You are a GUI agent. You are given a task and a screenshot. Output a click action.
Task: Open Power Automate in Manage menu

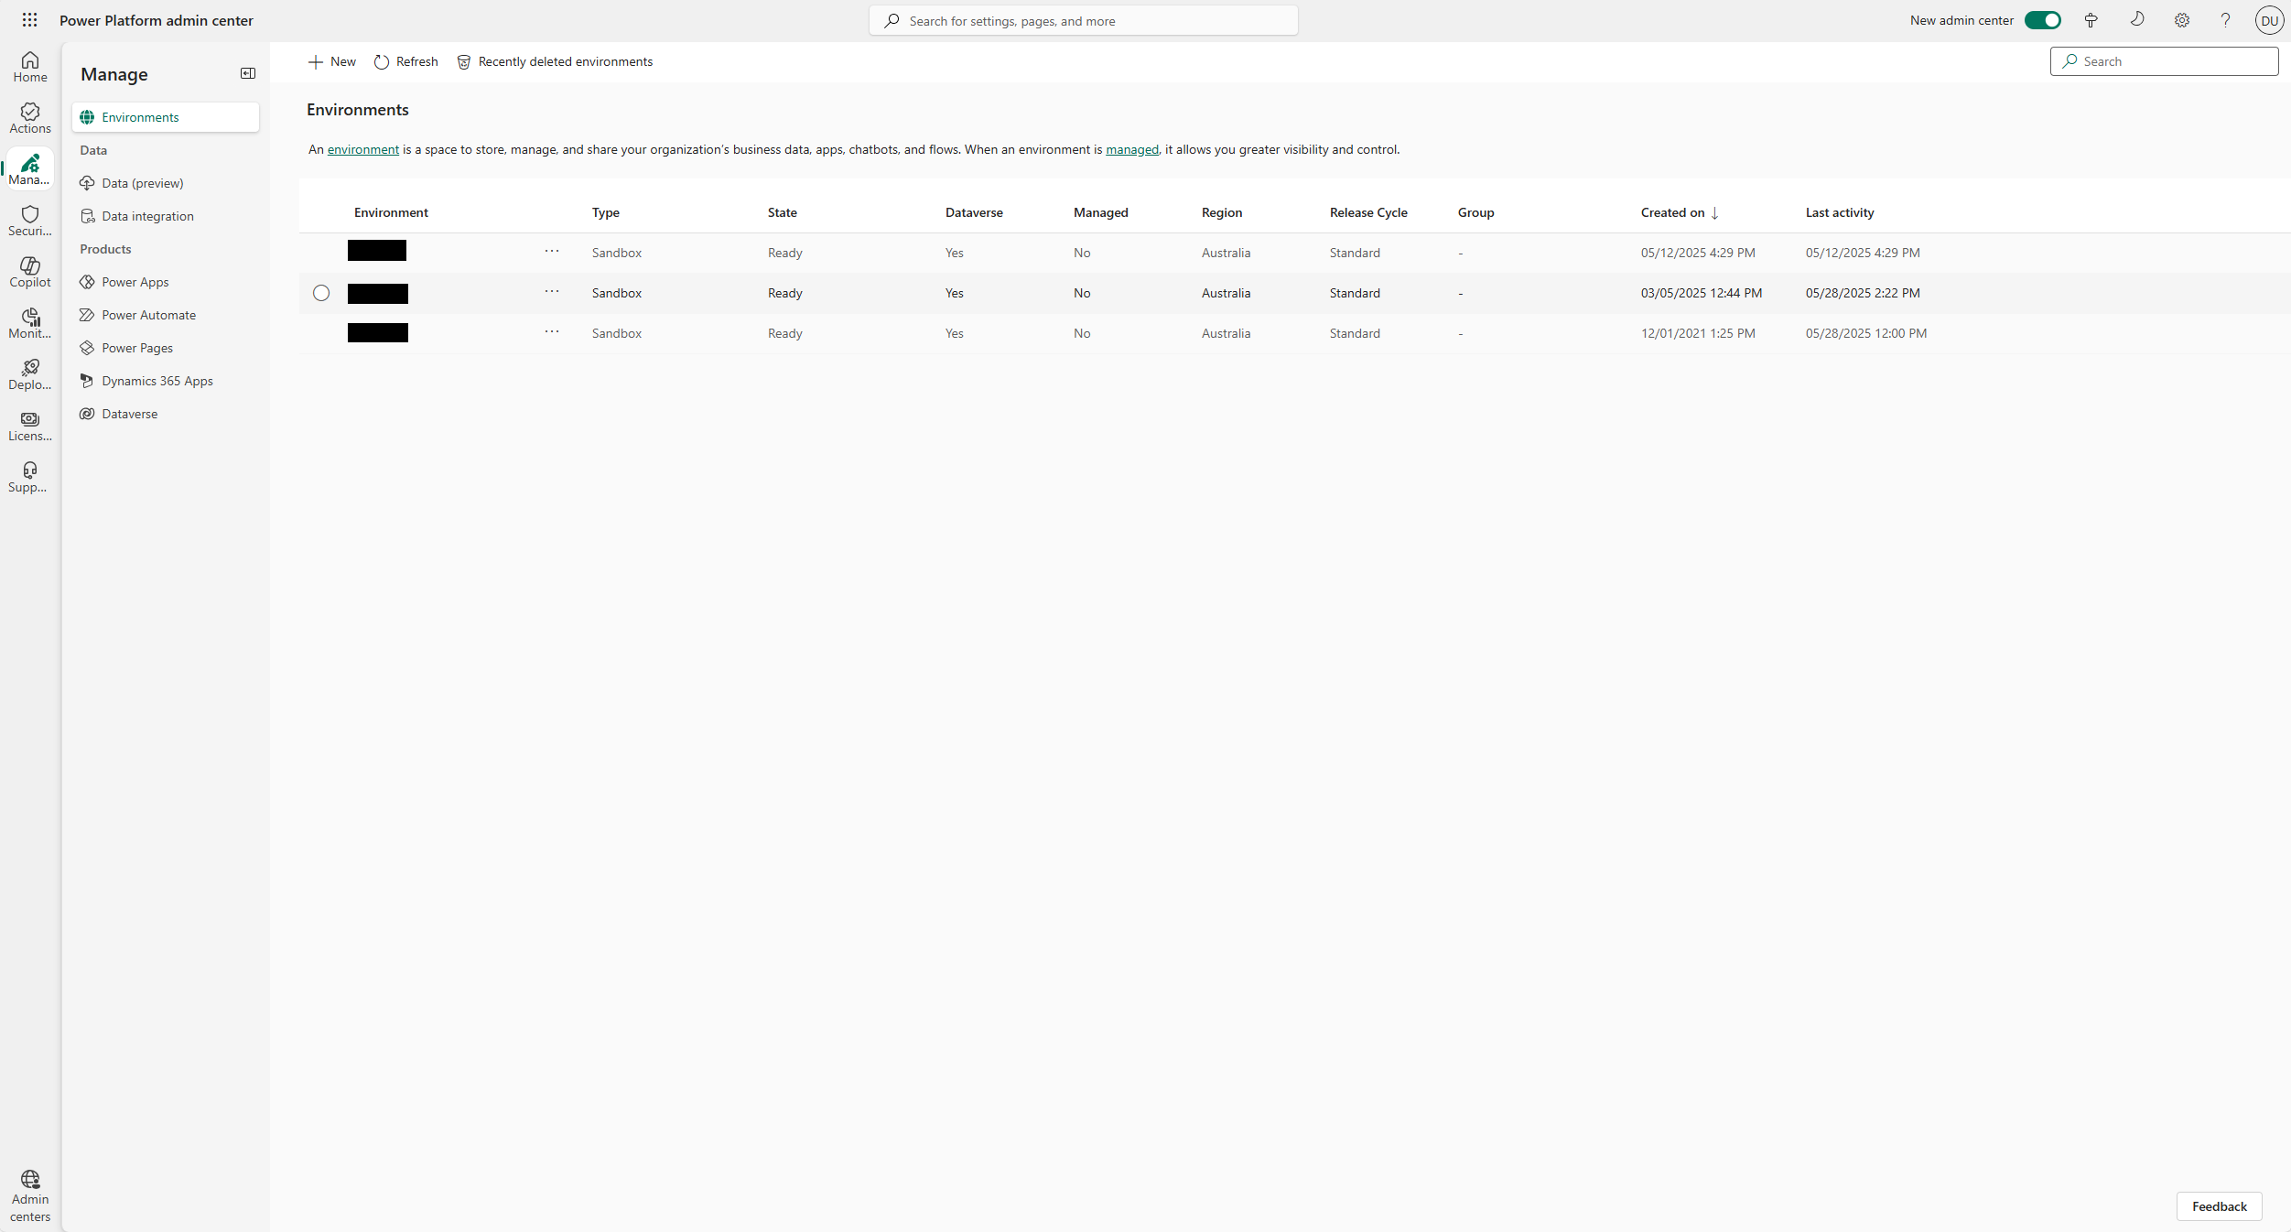coord(148,315)
